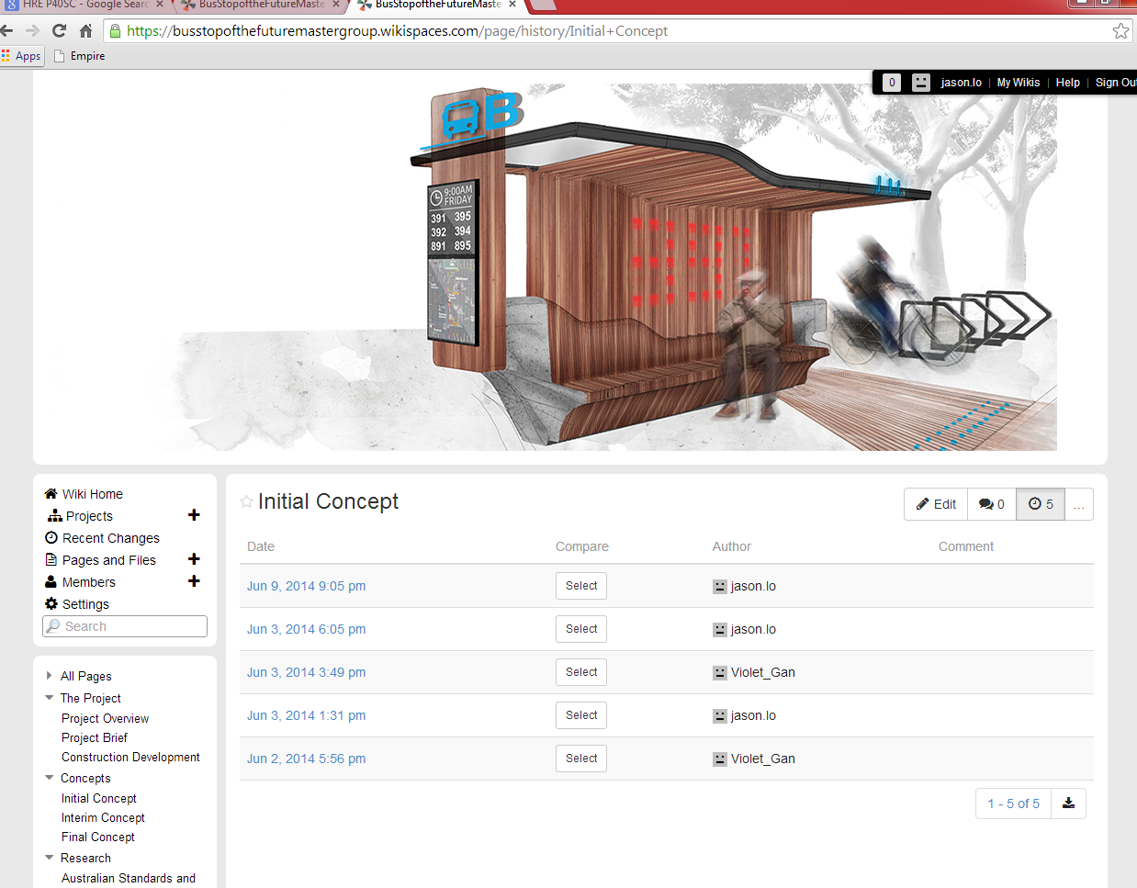This screenshot has height=888, width=1137.
Task: Open Interim Concept page
Action: (103, 818)
